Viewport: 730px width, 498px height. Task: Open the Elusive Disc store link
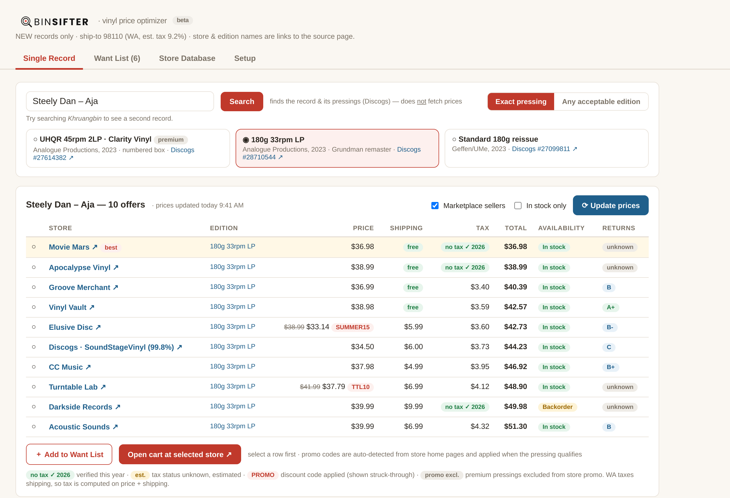click(75, 327)
